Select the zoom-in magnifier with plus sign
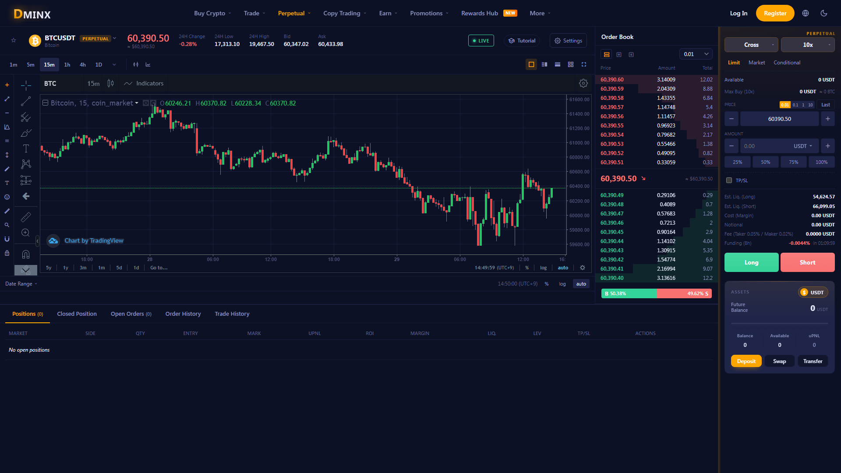Screen dimensions: 841x473 [x=26, y=233]
